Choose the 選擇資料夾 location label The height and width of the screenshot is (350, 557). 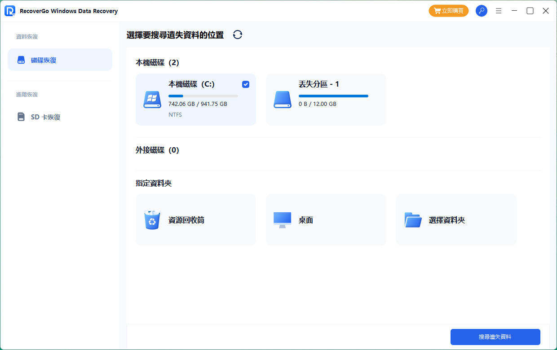(x=447, y=220)
